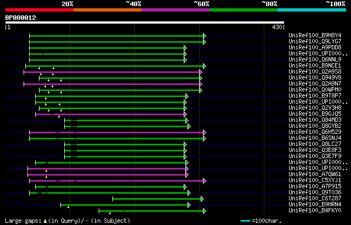Select the UniRef100_C5XYJ1 label
This screenshot has width=351, height=225.
click(315, 181)
